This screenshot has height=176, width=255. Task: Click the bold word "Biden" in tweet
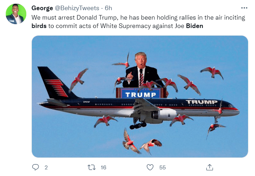[194, 26]
